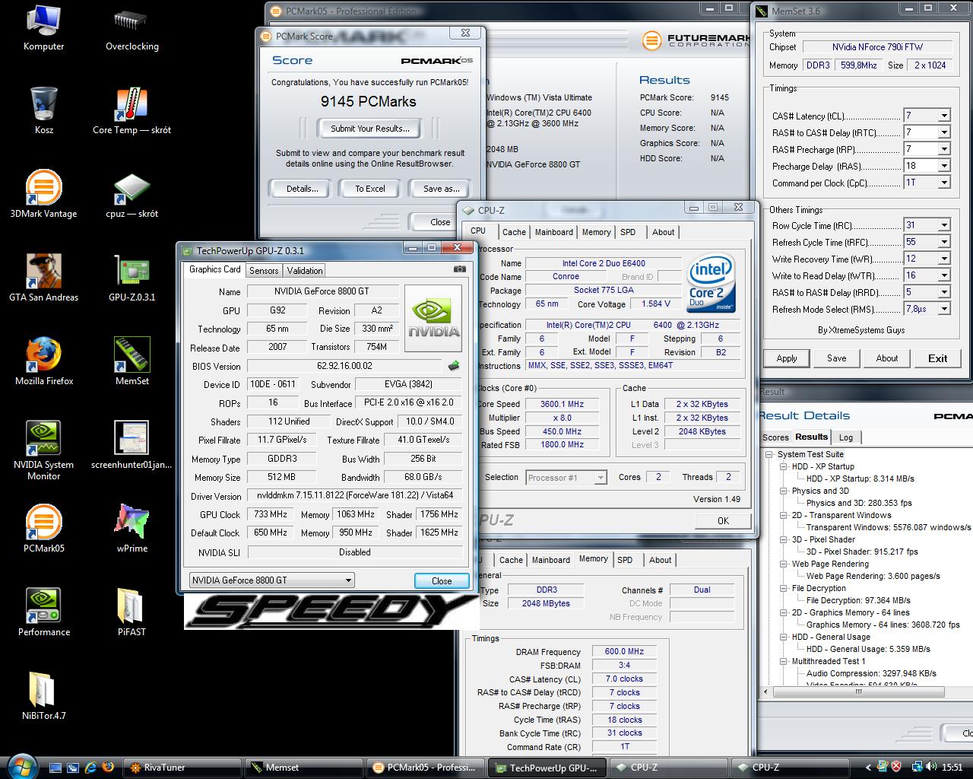
Task: Collapse the HDD - XP Startup node
Action: [x=784, y=466]
